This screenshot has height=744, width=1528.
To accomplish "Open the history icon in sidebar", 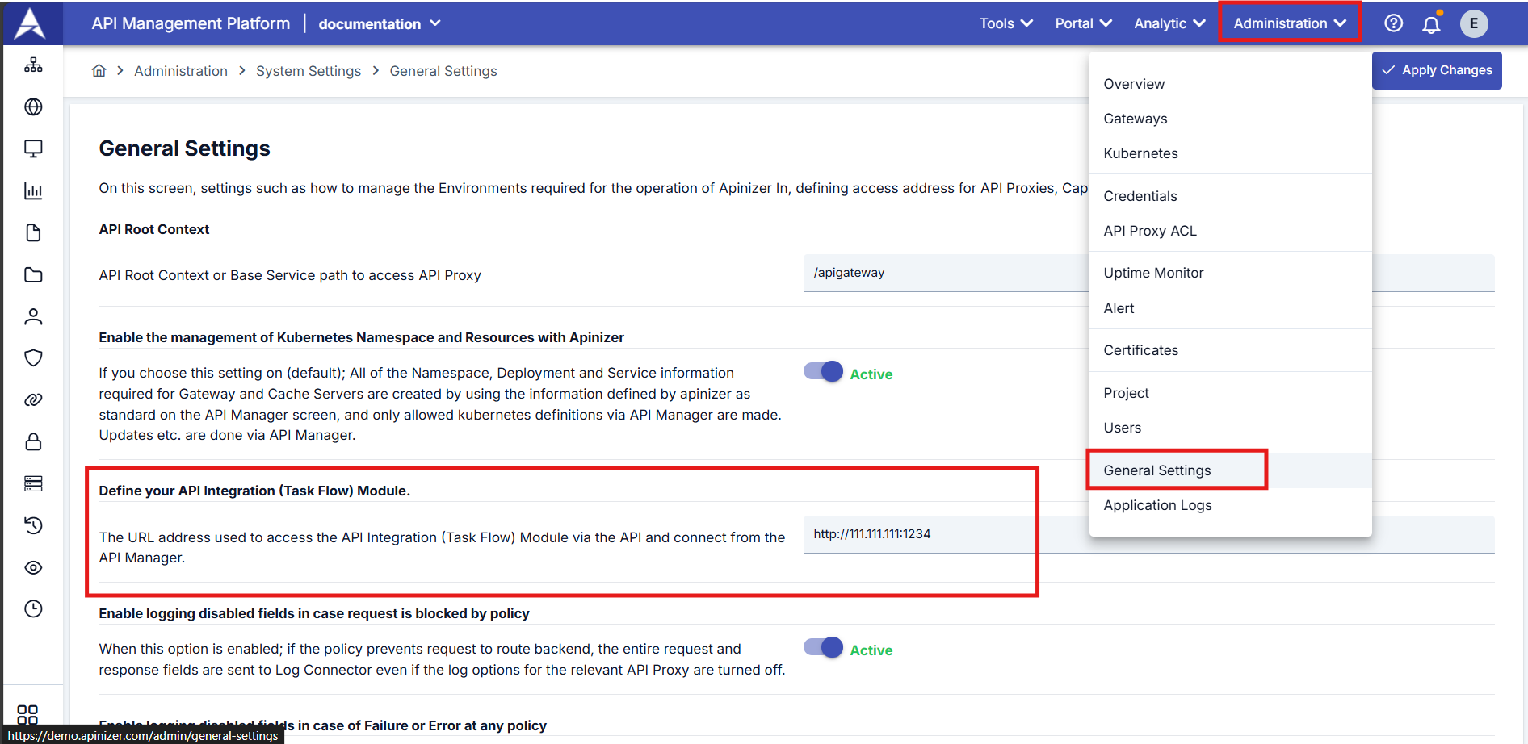I will point(33,525).
